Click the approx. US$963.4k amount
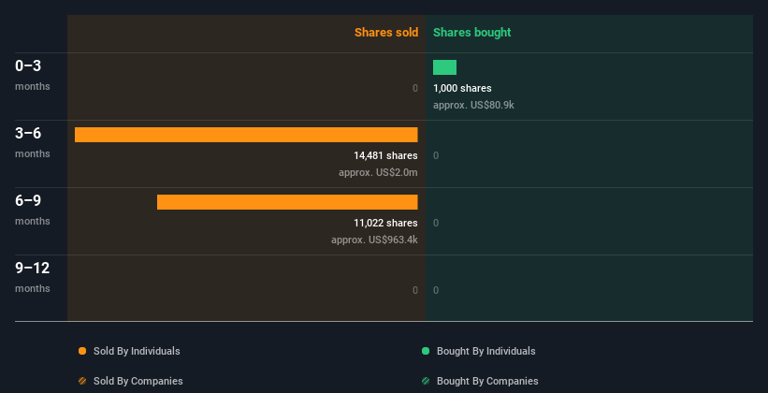Viewport: 768px width, 393px height. (x=375, y=240)
